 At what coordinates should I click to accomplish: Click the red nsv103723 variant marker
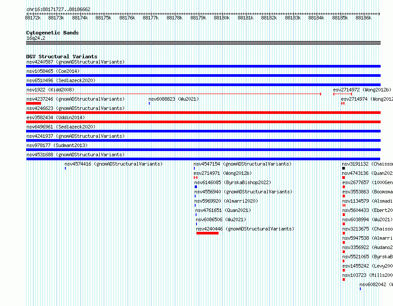pos(344,280)
